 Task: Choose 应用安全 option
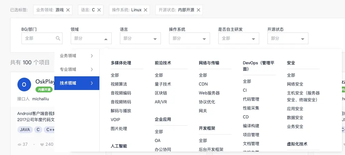click(x=295, y=109)
